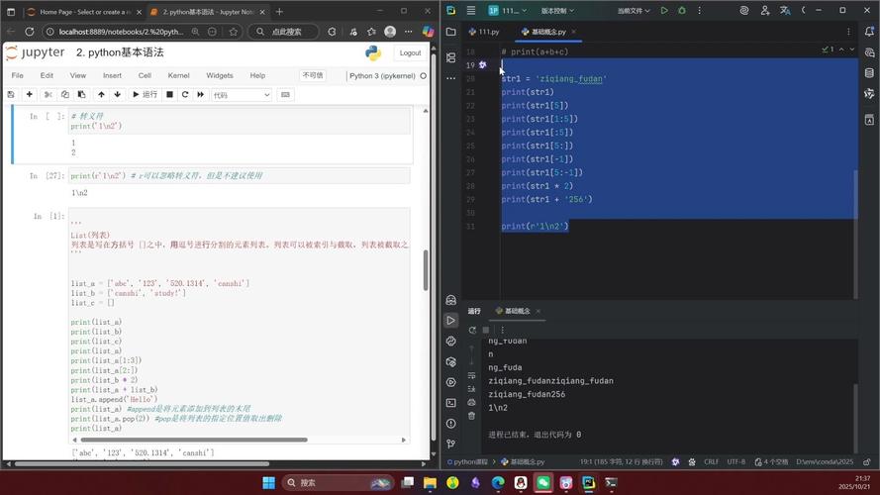The image size is (880, 495).
Task: Restart kernel and run all with fast-forward icon
Action: tap(200, 95)
